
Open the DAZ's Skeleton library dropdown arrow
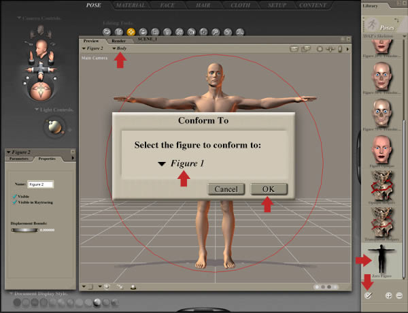pyautogui.click(x=404, y=36)
